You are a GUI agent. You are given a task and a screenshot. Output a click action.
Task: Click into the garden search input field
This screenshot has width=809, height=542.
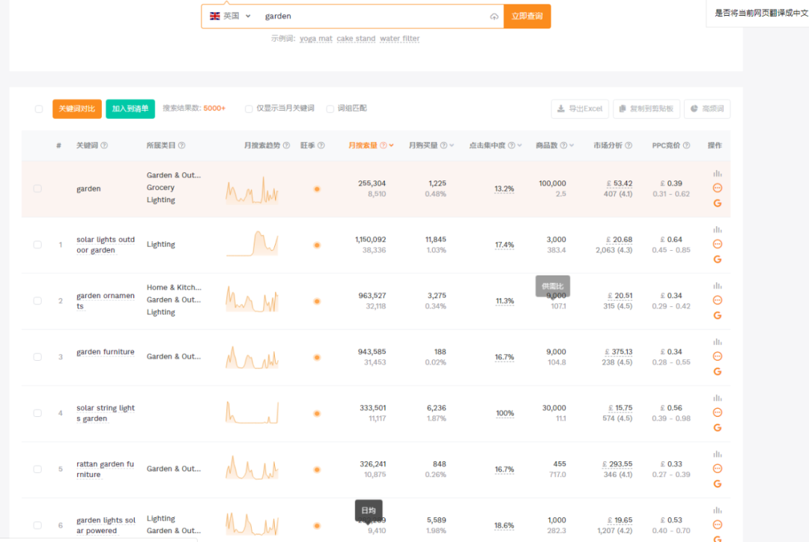pos(374,16)
